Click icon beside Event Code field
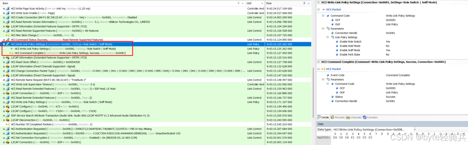Image resolution: width=468 pixels, height=145 pixels. coord(328,75)
